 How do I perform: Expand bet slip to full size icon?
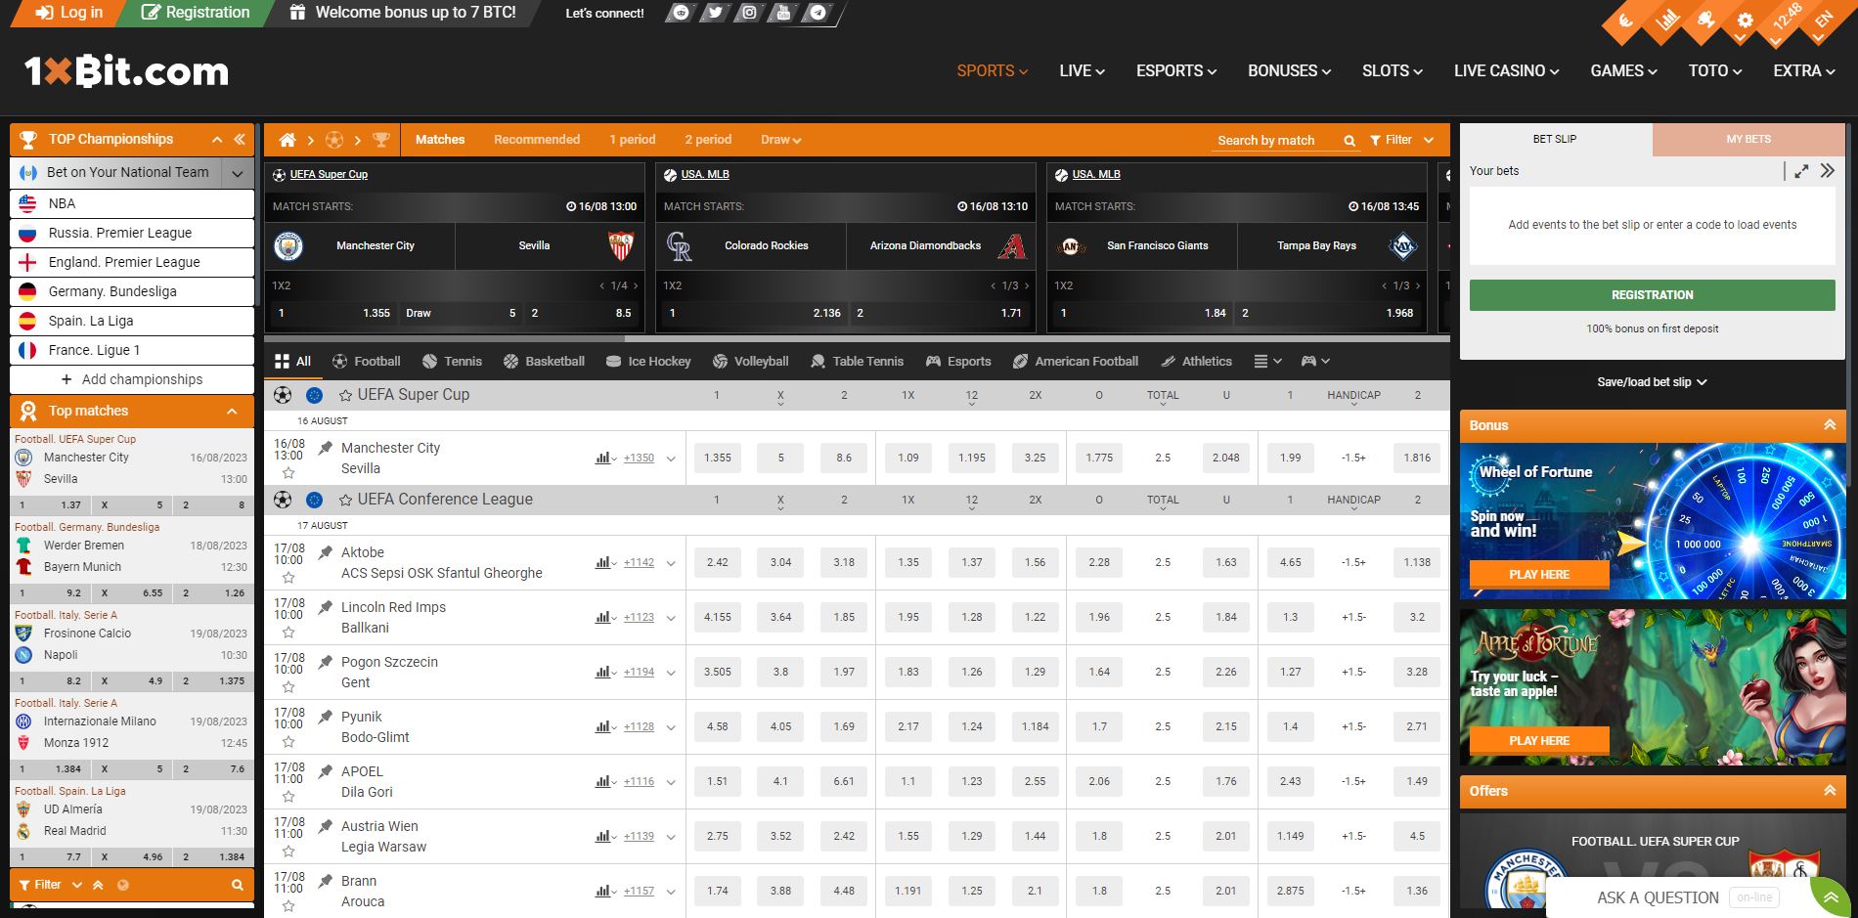1801,171
